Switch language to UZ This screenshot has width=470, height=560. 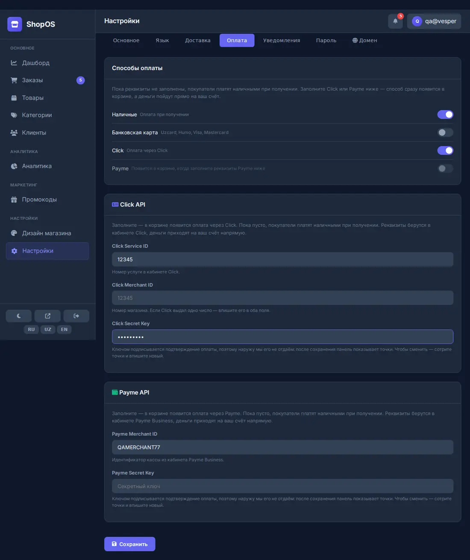pos(48,329)
